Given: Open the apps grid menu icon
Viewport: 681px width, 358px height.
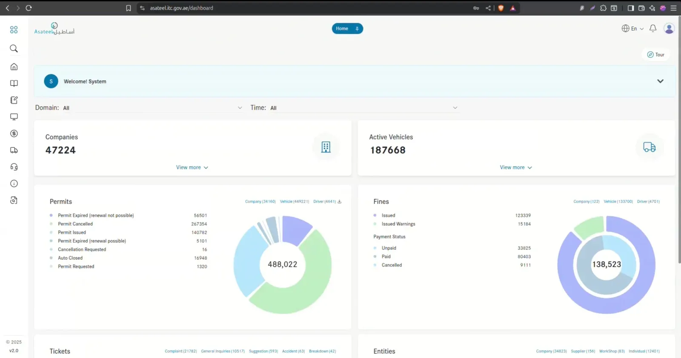Looking at the screenshot, I should tap(14, 30).
